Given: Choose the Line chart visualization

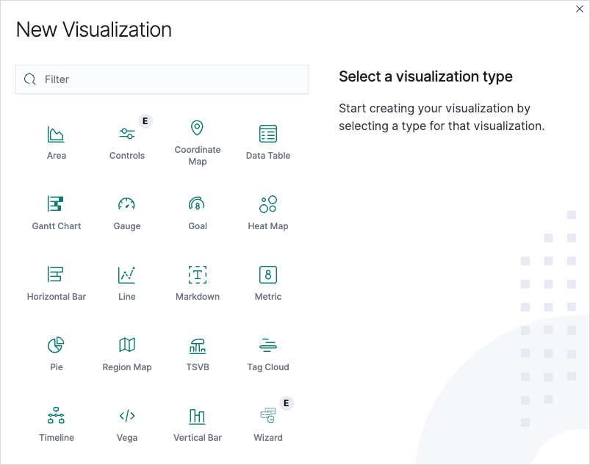Looking at the screenshot, I should point(127,284).
